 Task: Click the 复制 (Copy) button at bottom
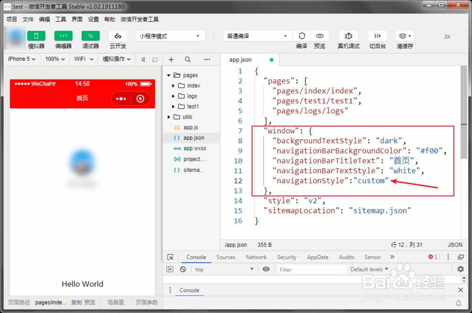76,302
